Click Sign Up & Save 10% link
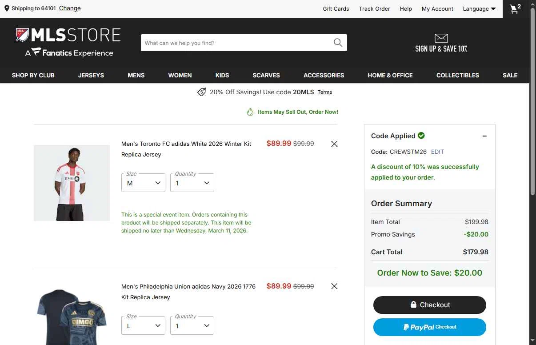 [x=441, y=49]
